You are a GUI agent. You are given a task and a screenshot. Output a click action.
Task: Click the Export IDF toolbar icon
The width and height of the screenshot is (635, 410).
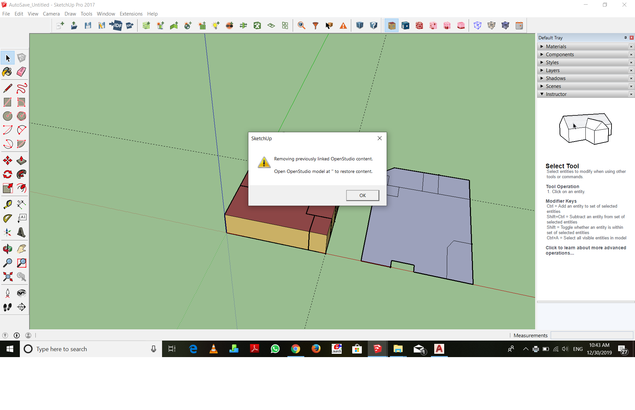(x=130, y=25)
